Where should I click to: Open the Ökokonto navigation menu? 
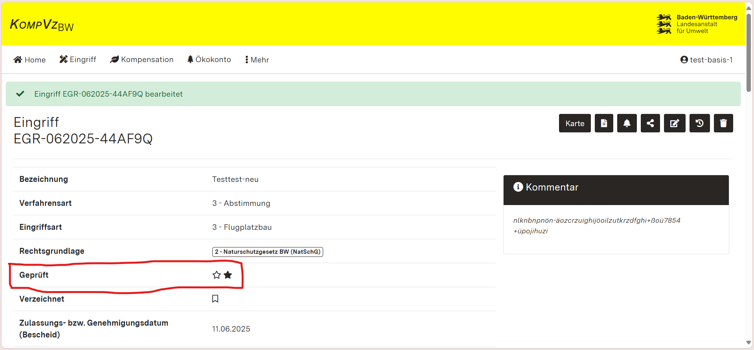coord(209,60)
